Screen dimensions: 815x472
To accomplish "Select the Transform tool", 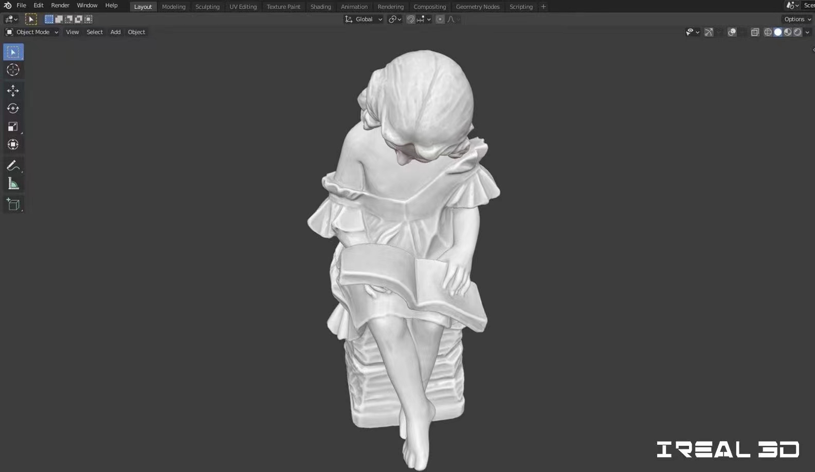I will [13, 144].
